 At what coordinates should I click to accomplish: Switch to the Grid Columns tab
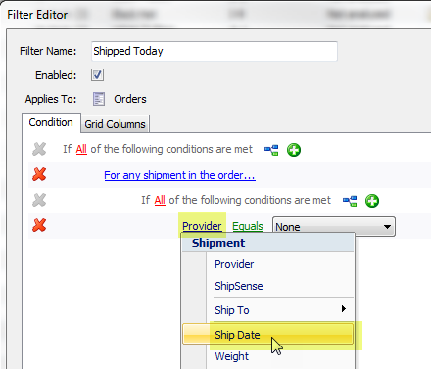pos(115,124)
